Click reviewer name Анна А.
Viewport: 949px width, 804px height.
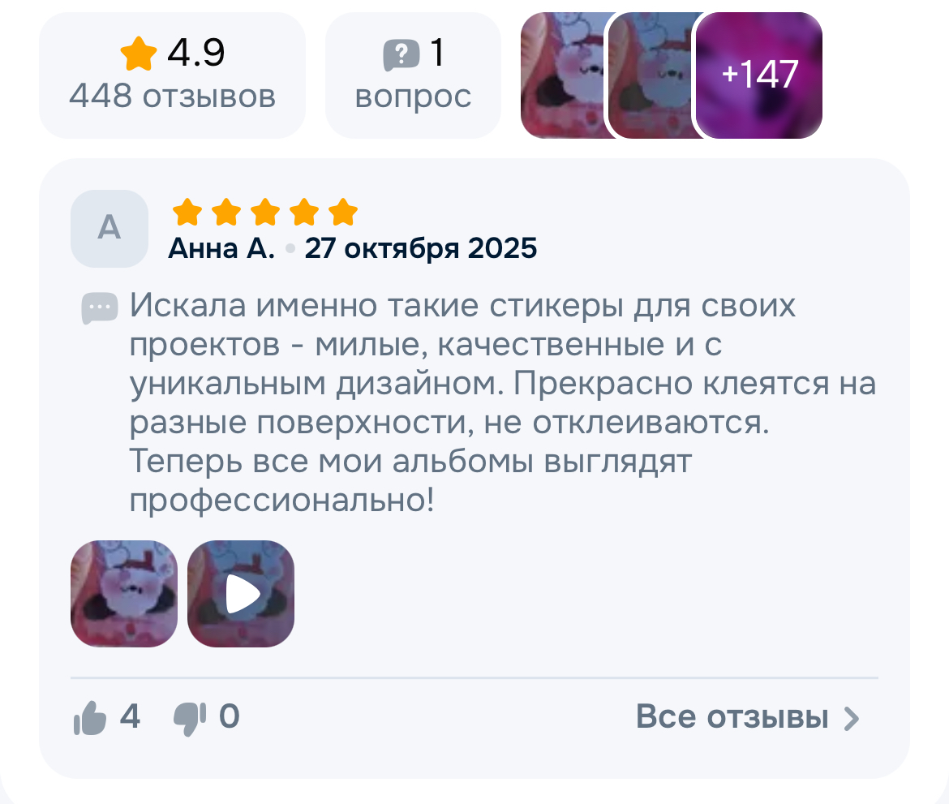point(221,248)
